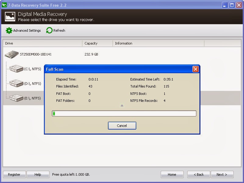The height and width of the screenshot is (183, 244).
Task: Close the Full Scan dialog
Action: click(196, 69)
